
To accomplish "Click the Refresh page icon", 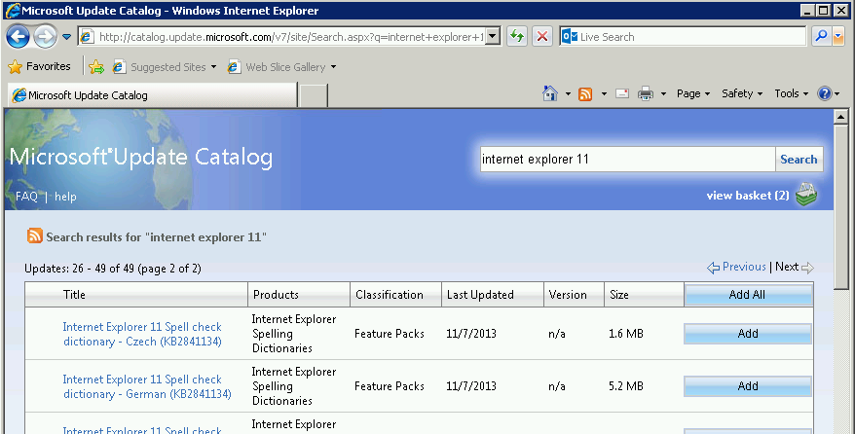I will (x=516, y=37).
